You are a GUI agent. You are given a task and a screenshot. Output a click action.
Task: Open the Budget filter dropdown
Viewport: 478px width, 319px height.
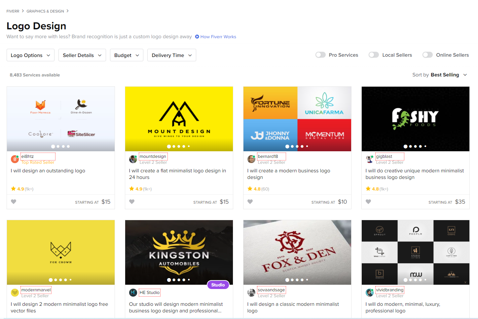127,55
